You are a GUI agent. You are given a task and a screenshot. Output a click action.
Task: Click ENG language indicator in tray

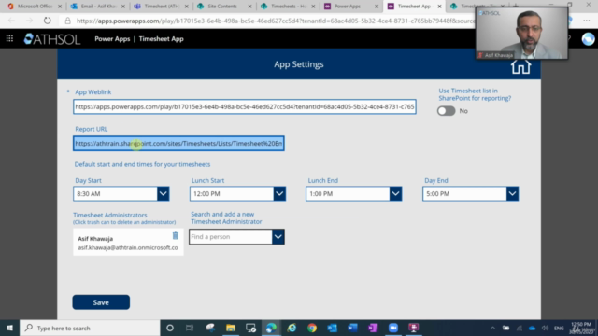559,328
